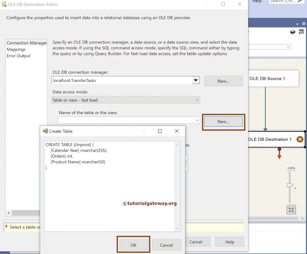Open the settings gear icon on the designer toolbar
This screenshot has height=254, width=307.
click(304, 23)
